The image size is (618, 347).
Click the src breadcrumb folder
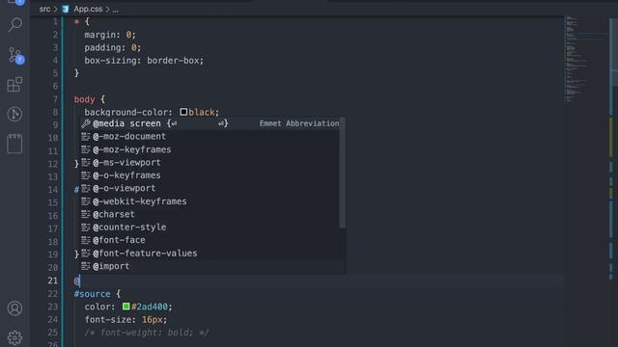pos(45,9)
